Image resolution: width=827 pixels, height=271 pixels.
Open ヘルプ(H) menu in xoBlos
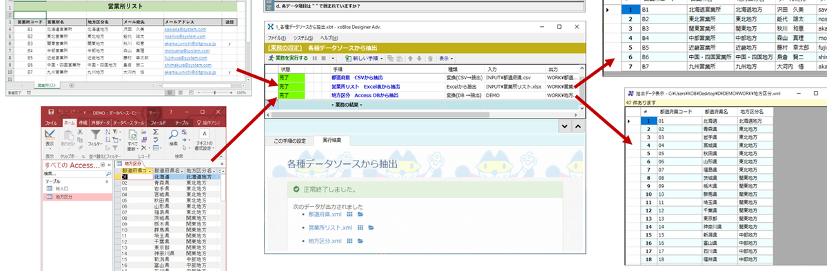329,38
